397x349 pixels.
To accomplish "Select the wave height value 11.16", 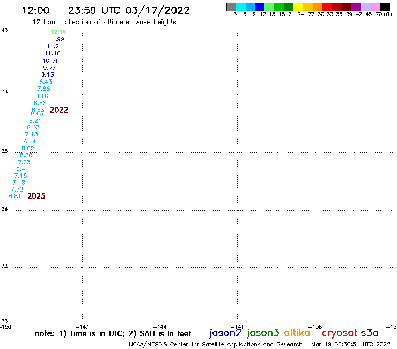I will (x=53, y=53).
